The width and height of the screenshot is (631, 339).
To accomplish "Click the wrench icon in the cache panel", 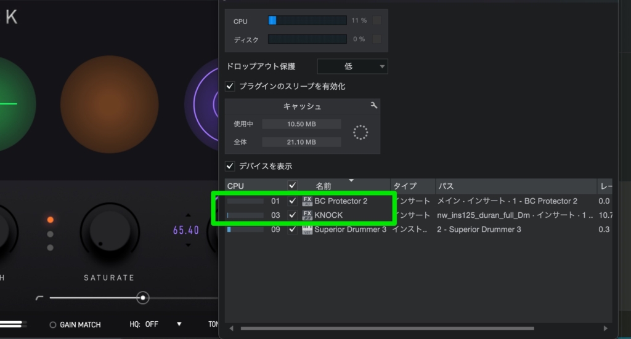I will [373, 106].
